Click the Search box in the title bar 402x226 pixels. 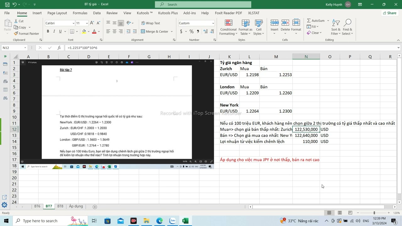[x=203, y=4]
